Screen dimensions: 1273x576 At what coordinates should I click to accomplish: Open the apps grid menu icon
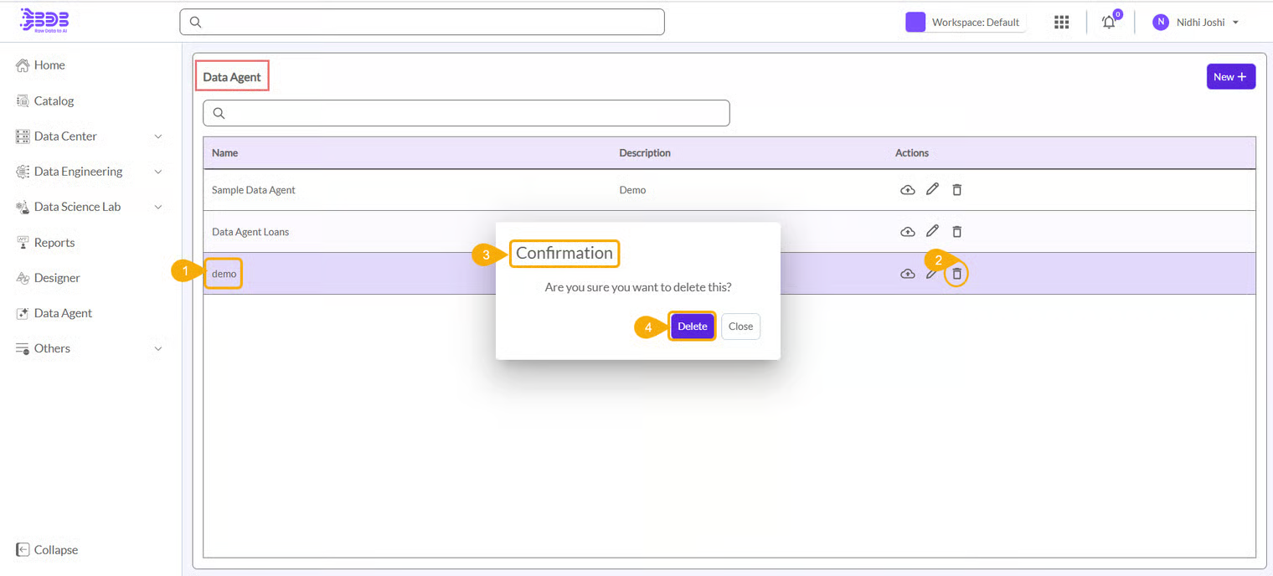point(1061,23)
